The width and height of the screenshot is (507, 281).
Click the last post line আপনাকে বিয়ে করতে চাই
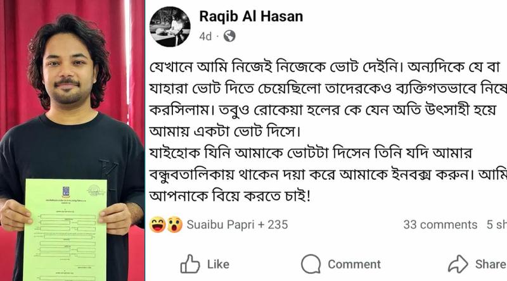click(229, 196)
